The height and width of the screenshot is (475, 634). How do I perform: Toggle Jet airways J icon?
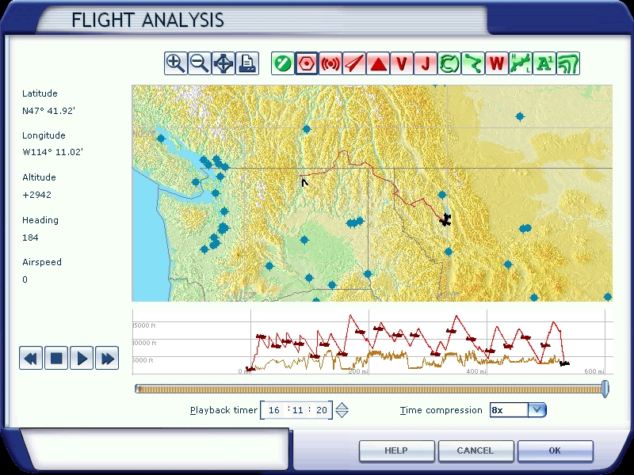point(426,63)
